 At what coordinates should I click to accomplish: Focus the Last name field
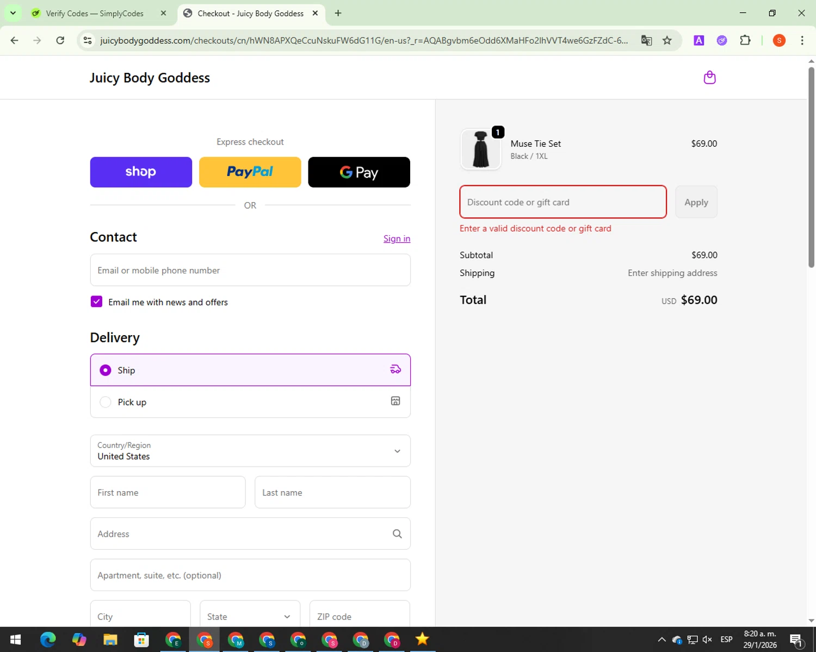click(x=332, y=492)
